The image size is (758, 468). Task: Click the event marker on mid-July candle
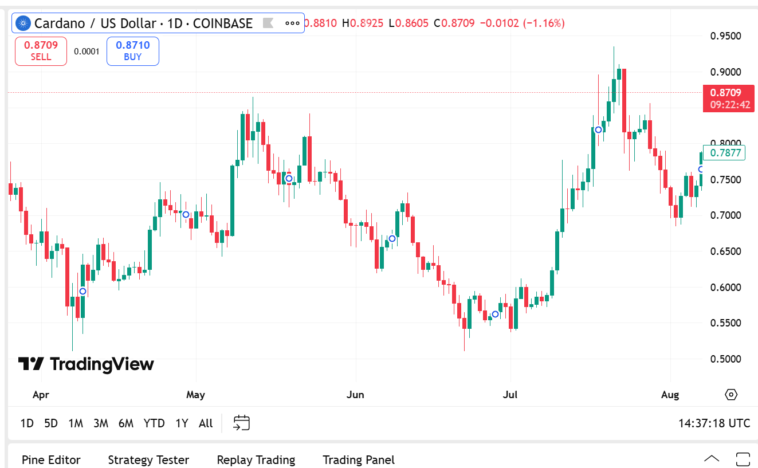click(598, 130)
